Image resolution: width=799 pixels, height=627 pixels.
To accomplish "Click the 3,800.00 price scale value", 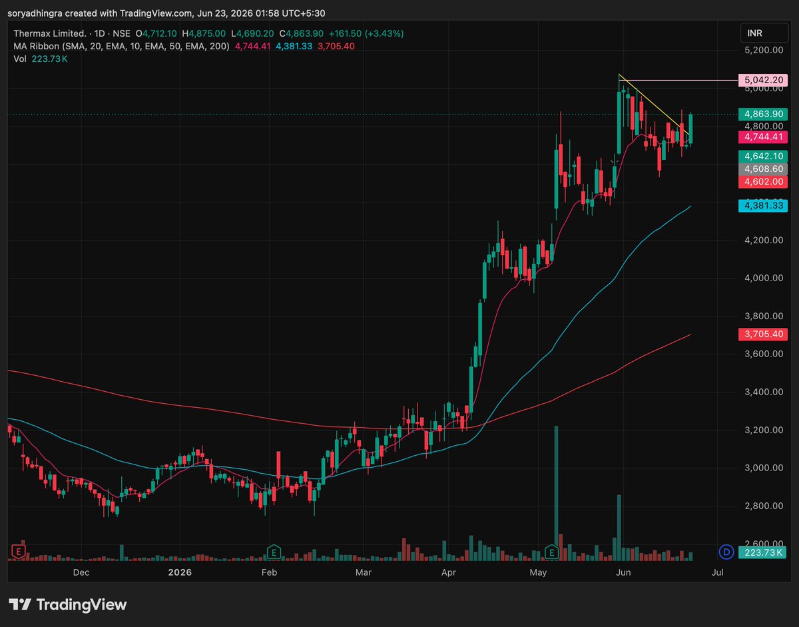I will pyautogui.click(x=763, y=316).
